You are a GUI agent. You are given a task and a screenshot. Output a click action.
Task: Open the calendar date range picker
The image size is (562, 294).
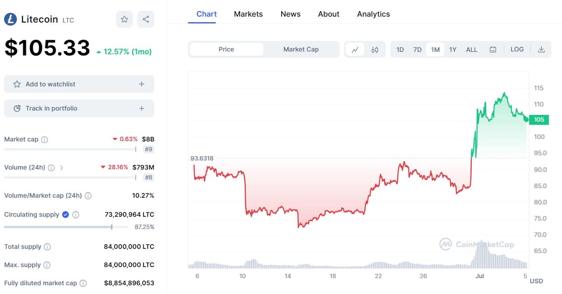pos(493,50)
